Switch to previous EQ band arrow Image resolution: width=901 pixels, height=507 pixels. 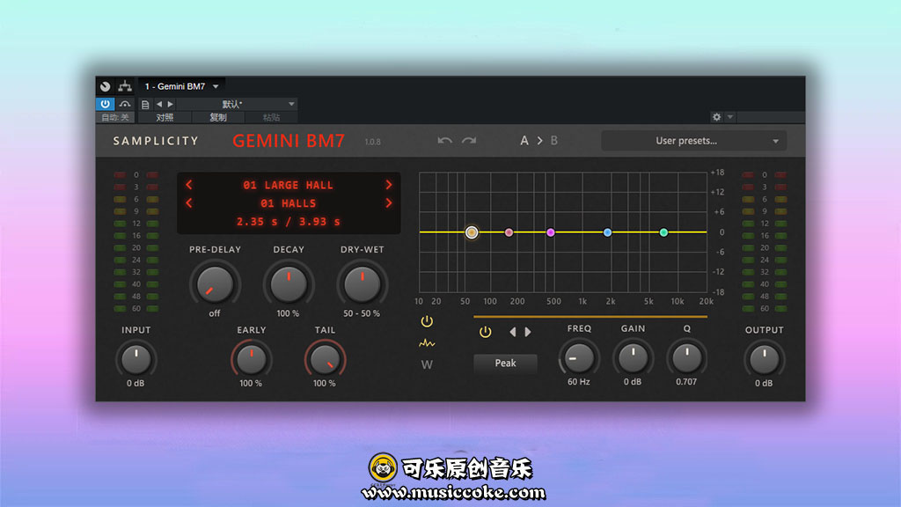(x=513, y=332)
